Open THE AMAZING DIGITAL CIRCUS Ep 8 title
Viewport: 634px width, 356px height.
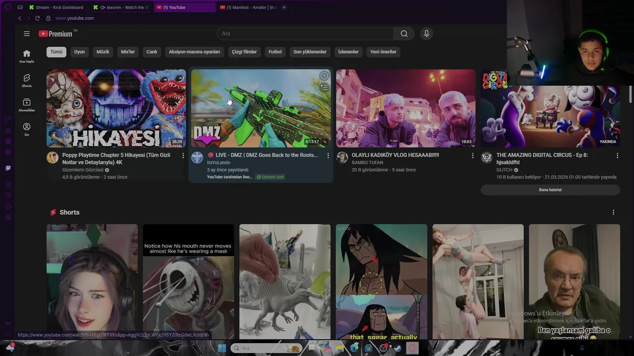pyautogui.click(x=542, y=159)
